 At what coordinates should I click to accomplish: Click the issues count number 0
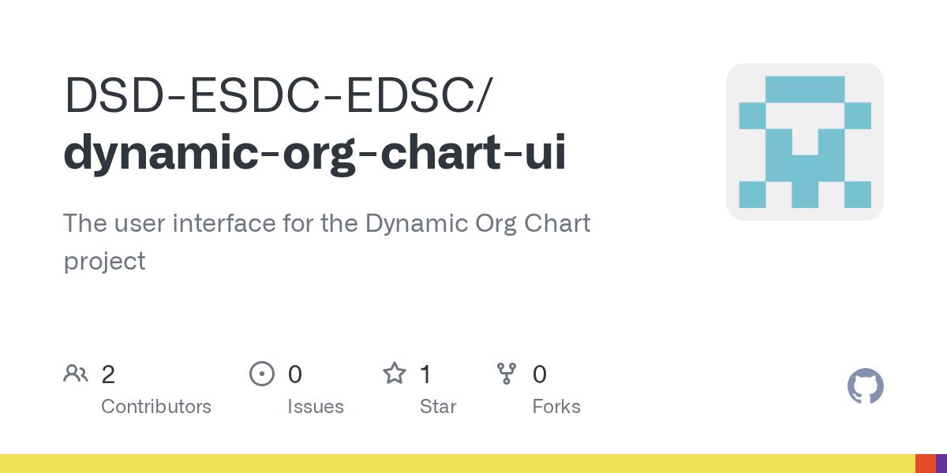(295, 374)
